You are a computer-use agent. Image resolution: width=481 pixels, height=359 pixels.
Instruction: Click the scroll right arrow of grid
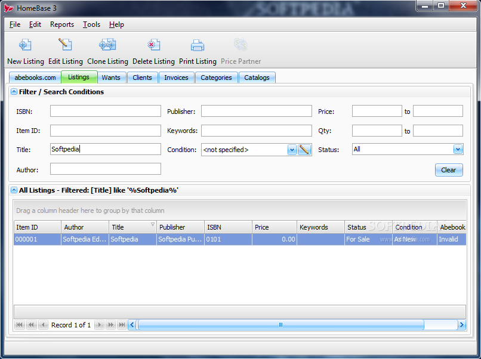point(462,325)
